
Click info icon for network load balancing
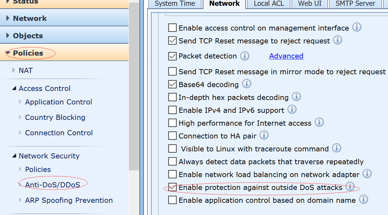(367, 174)
